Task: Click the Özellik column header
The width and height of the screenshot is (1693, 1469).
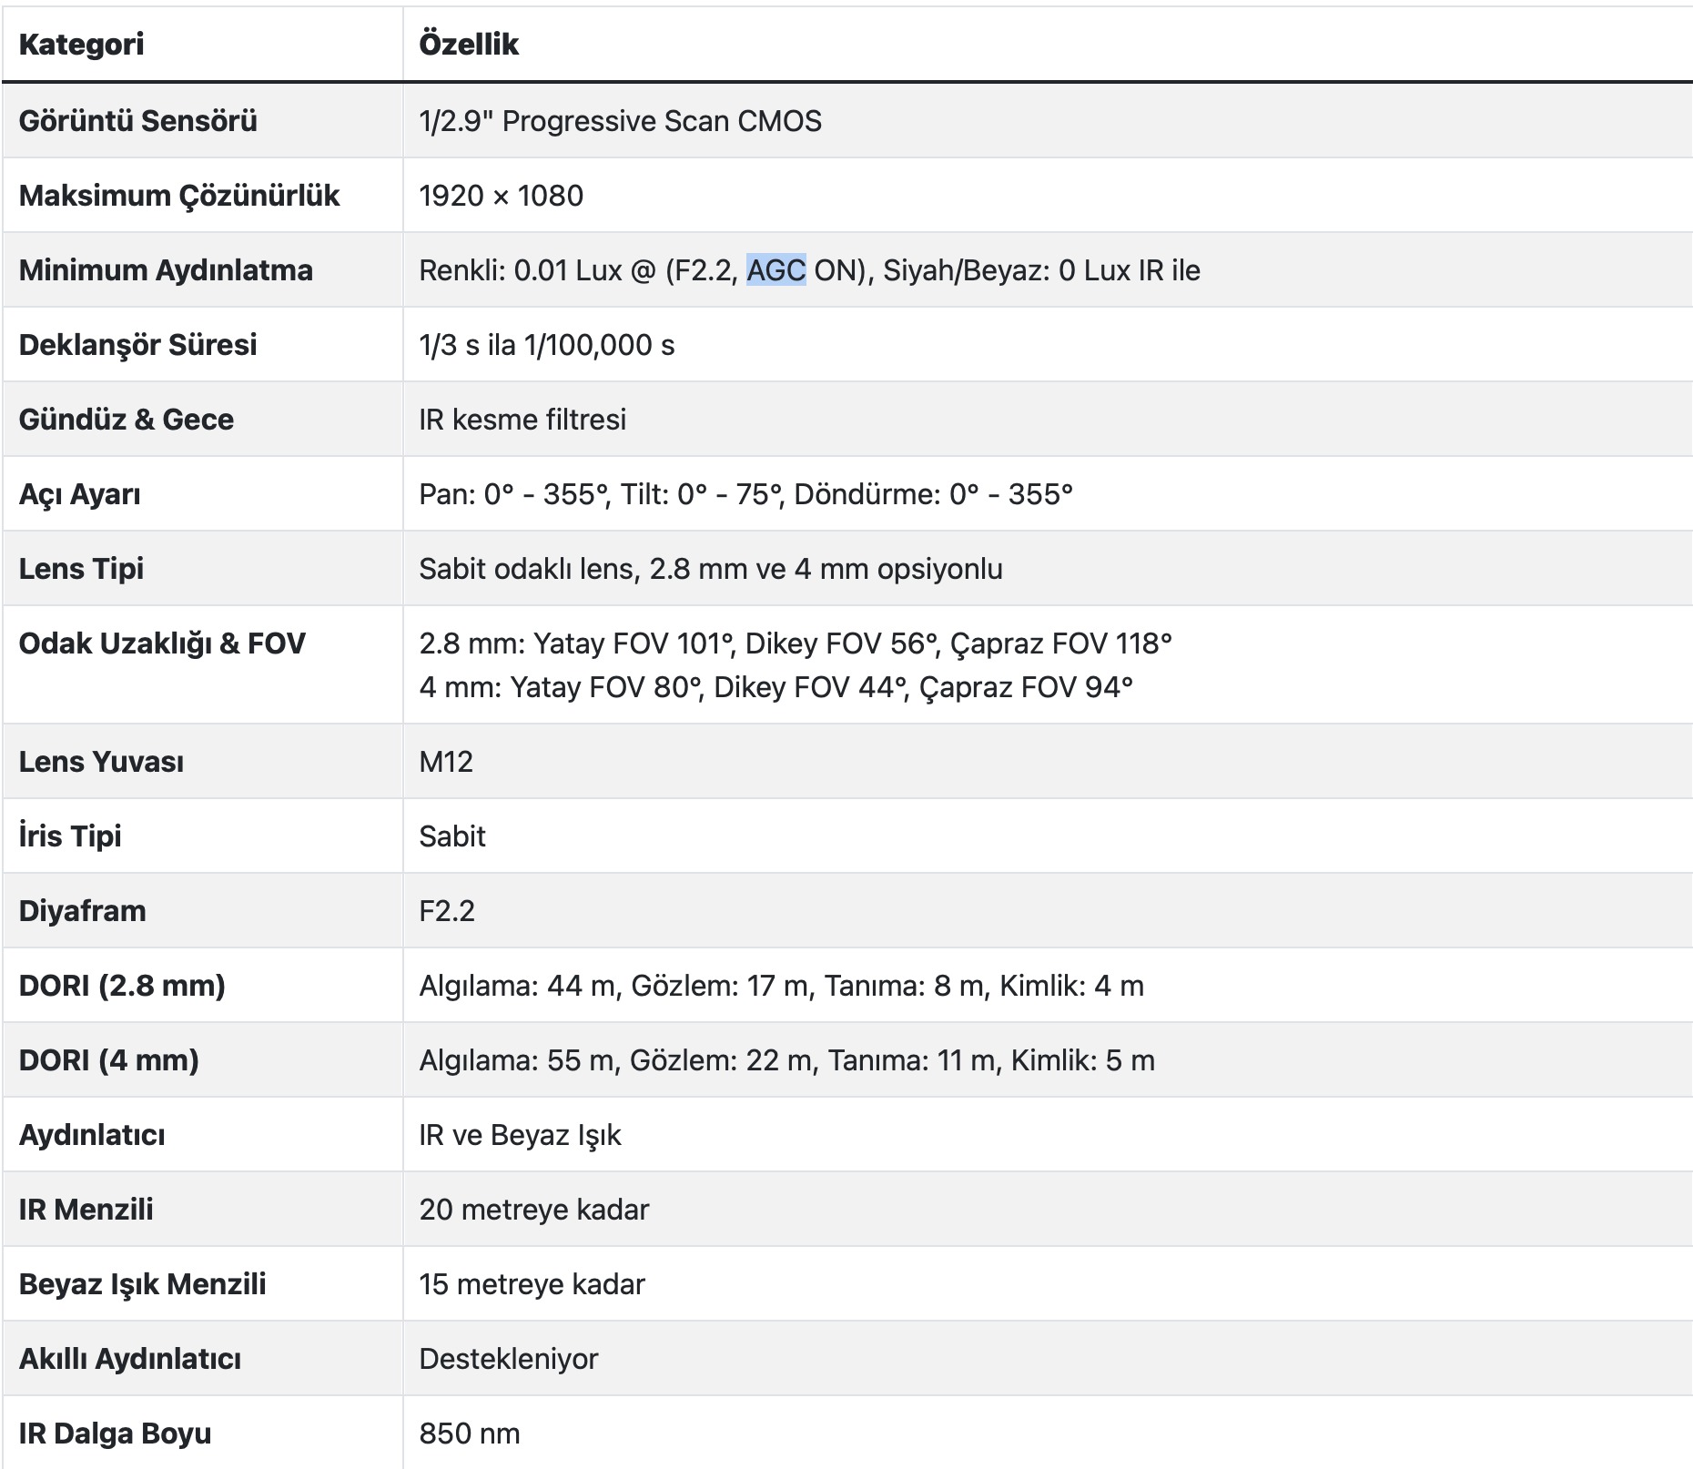Action: 468,44
